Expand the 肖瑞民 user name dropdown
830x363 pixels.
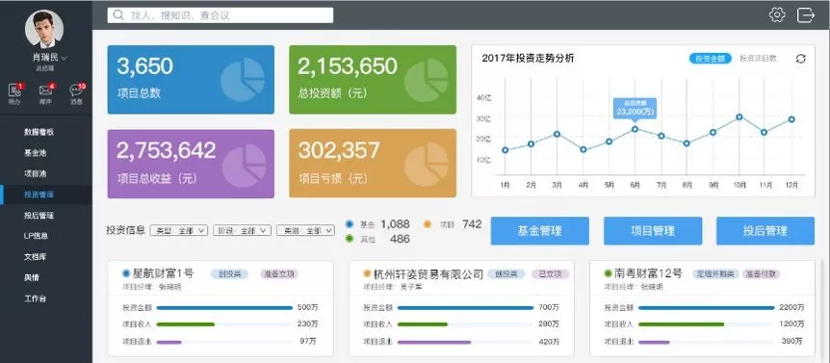point(50,58)
